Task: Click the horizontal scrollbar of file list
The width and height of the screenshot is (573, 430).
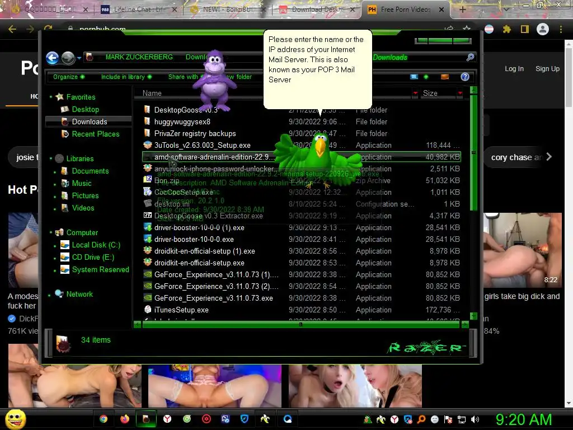Action: tap(300, 324)
